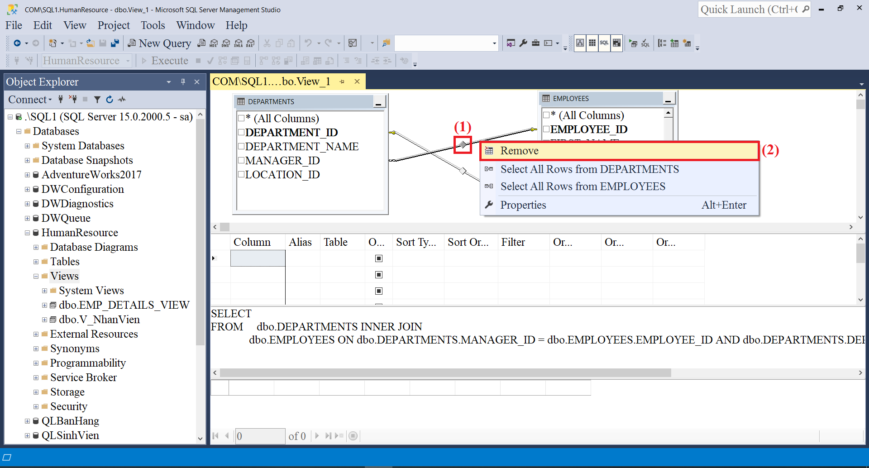The height and width of the screenshot is (468, 869).
Task: Check the DEPARTMENT_NAME column checkbox
Action: pos(242,146)
